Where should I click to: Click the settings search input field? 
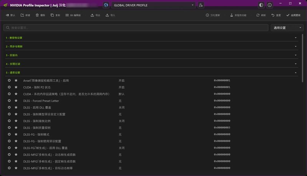(x=136, y=28)
